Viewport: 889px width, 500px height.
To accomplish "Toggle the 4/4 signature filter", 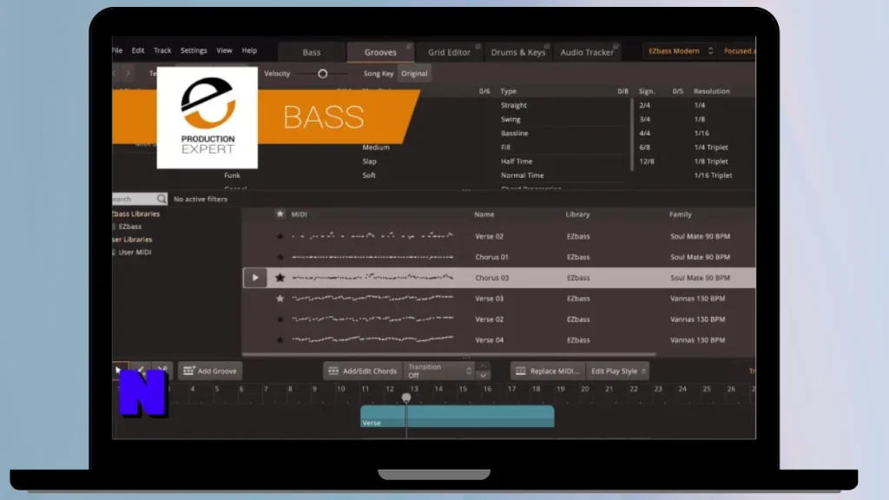I will click(645, 133).
